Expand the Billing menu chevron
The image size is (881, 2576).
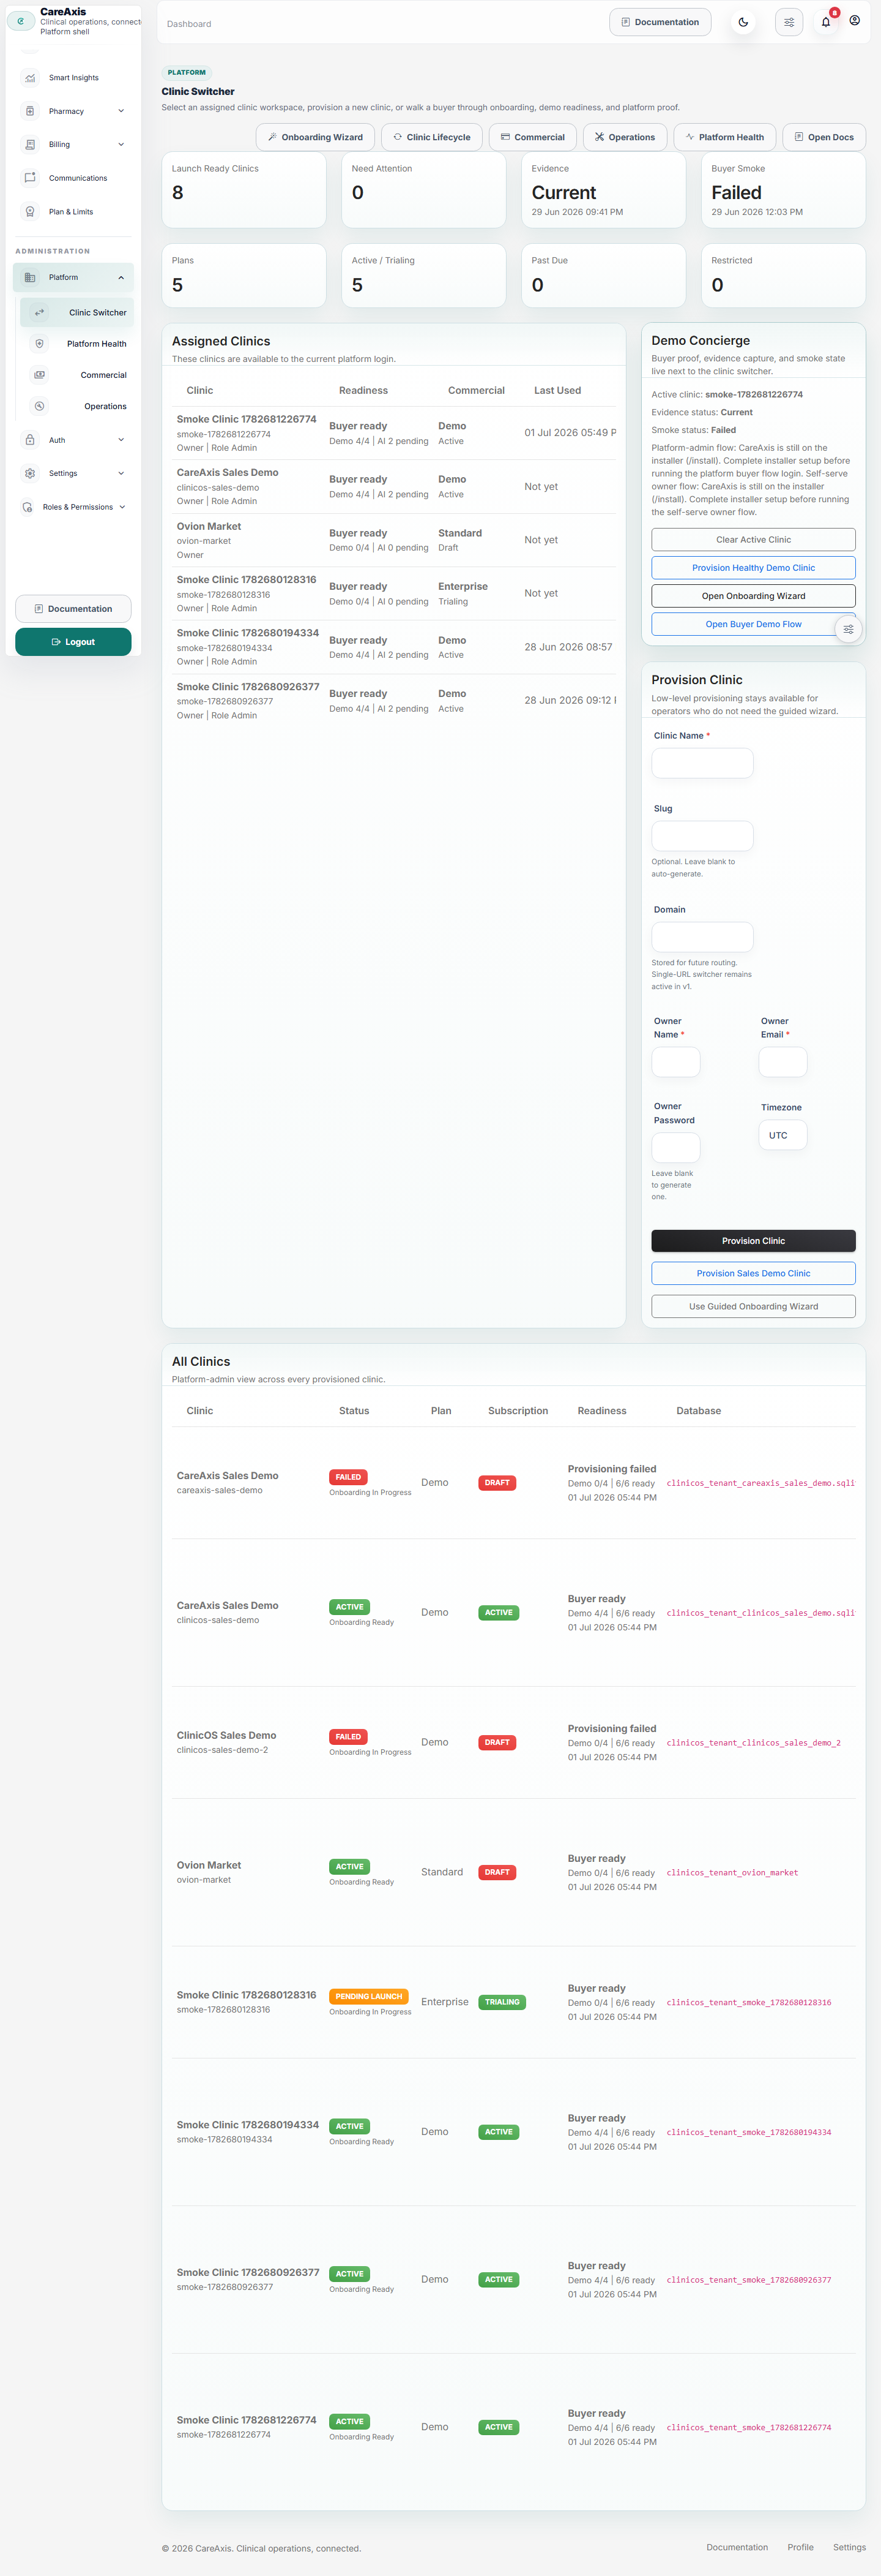(121, 145)
